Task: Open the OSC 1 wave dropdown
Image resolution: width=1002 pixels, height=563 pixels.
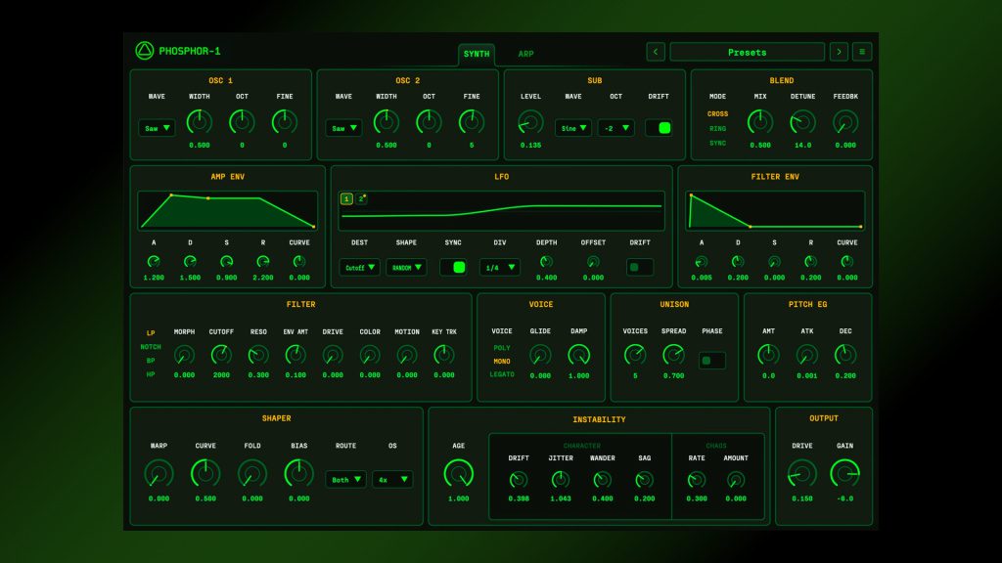Action: pyautogui.click(x=157, y=128)
